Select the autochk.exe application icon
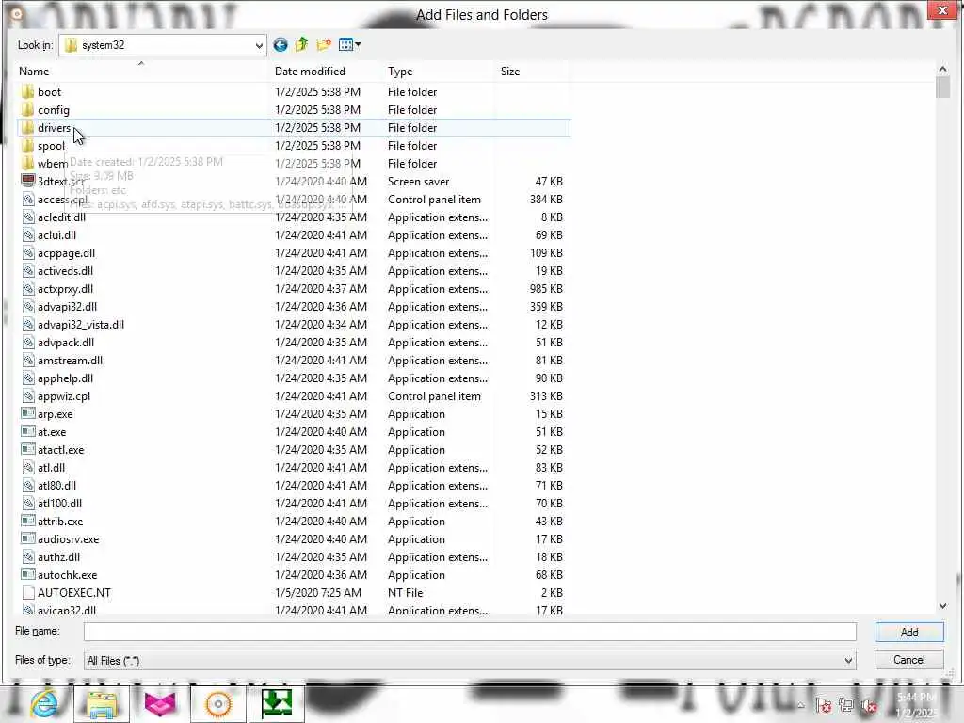The height and width of the screenshot is (723, 964). pos(27,575)
